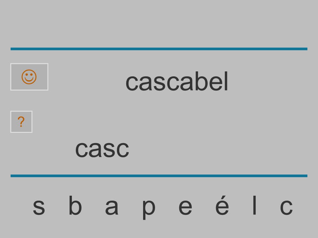Click the last 'c' of typed 'casc'
Viewport: 318px width, 238px height.
[123, 149]
